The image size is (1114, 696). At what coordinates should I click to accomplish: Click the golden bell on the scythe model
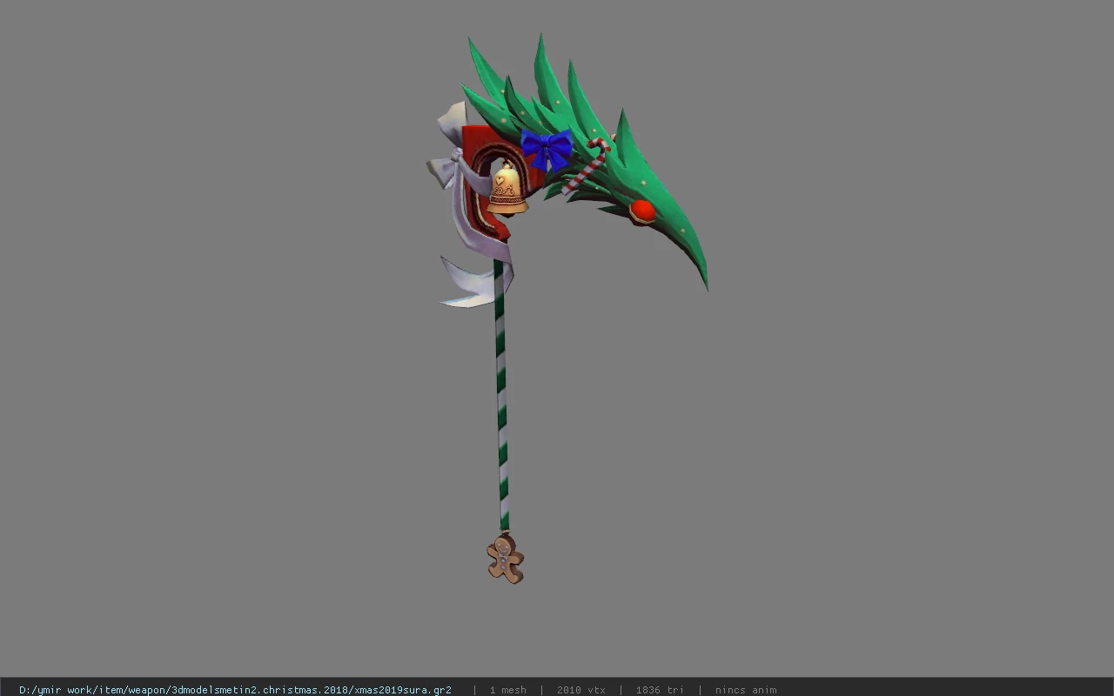click(507, 189)
